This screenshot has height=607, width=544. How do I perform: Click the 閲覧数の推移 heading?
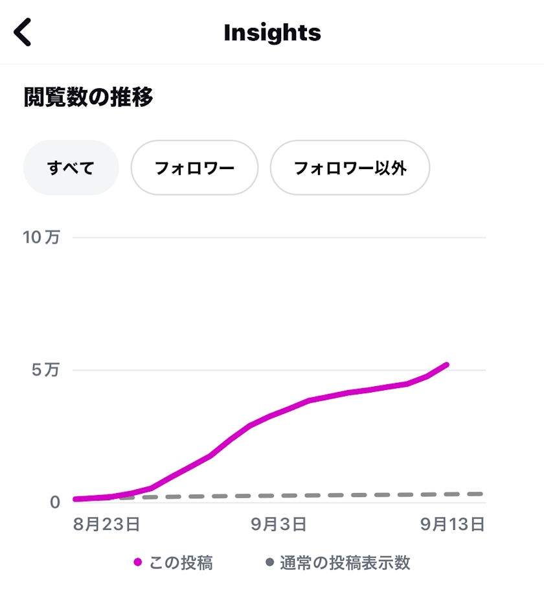click(89, 98)
